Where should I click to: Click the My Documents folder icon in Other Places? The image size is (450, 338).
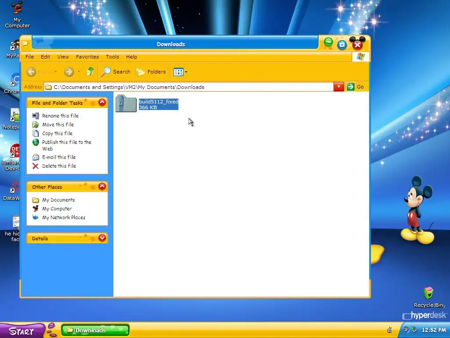click(x=36, y=200)
